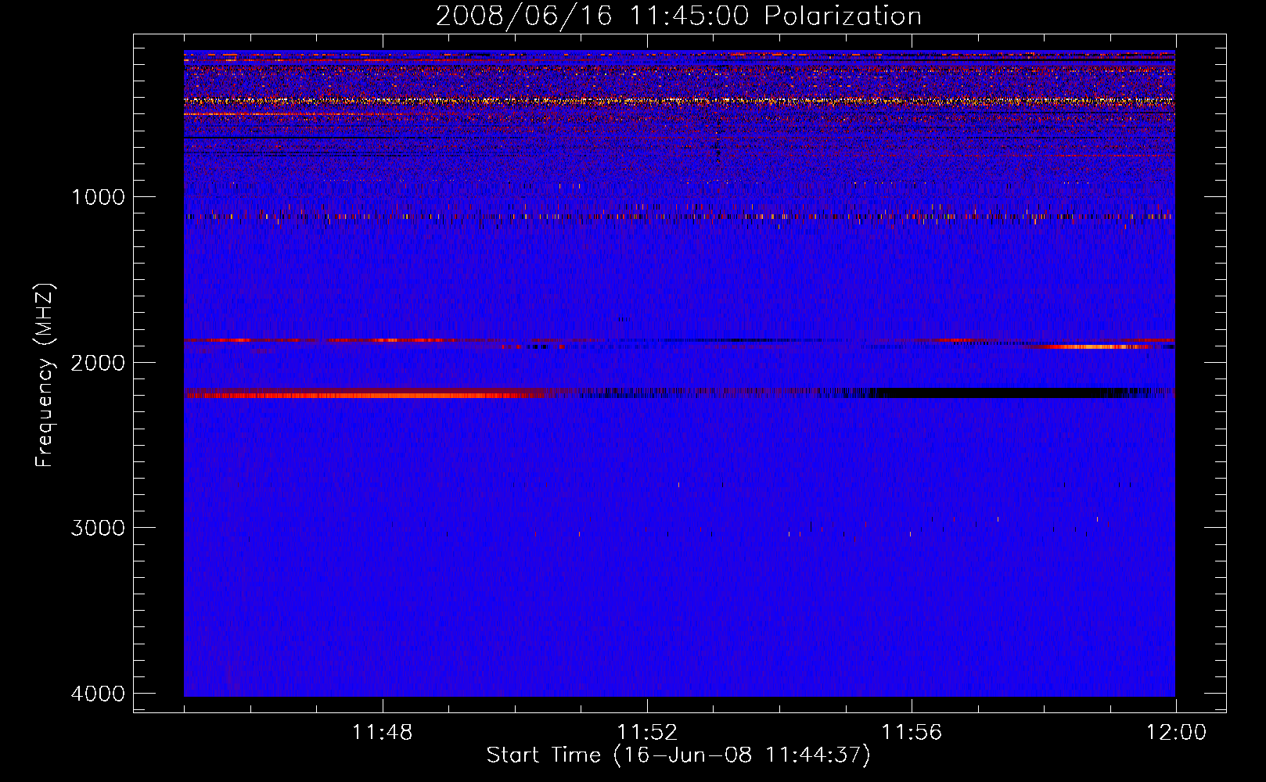This screenshot has width=1266, height=782.
Task: Click the 11:56 time tick label
Action: [912, 733]
